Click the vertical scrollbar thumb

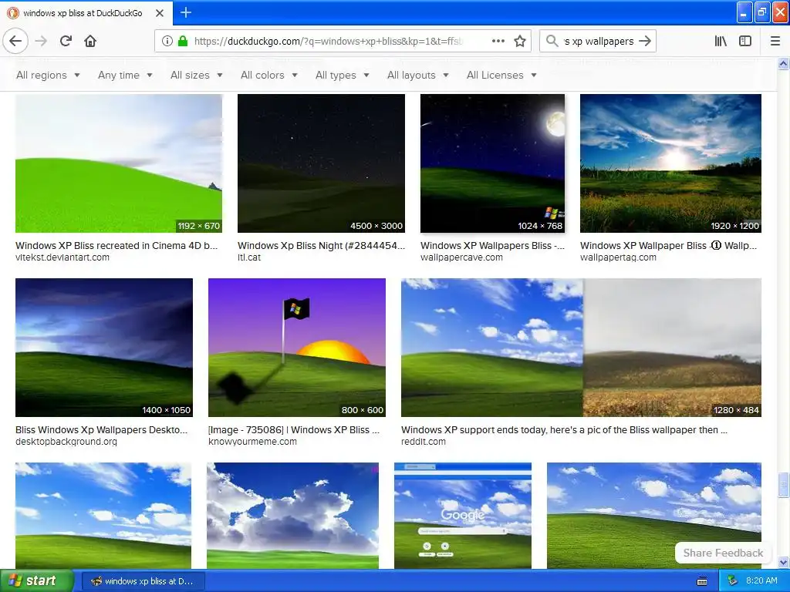coord(784,485)
